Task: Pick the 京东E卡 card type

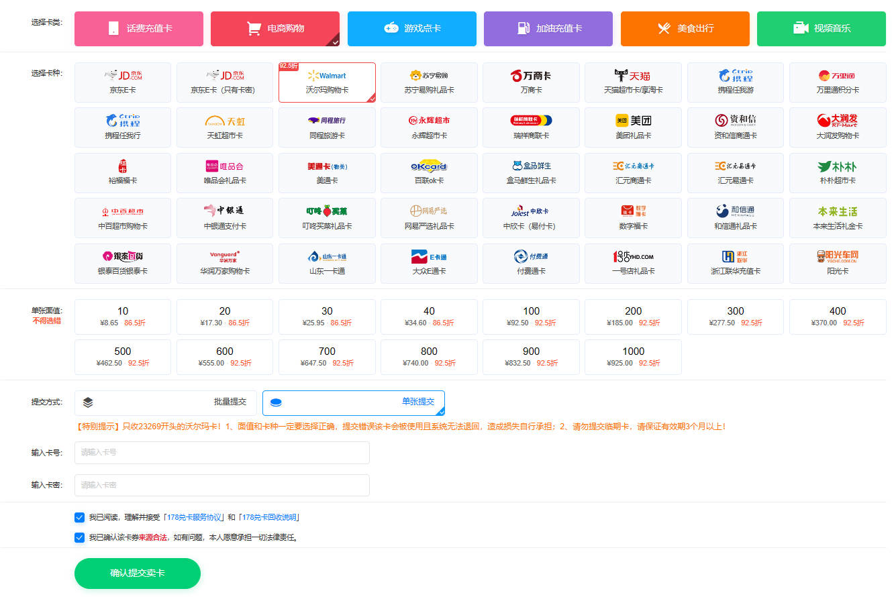Action: pos(123,83)
